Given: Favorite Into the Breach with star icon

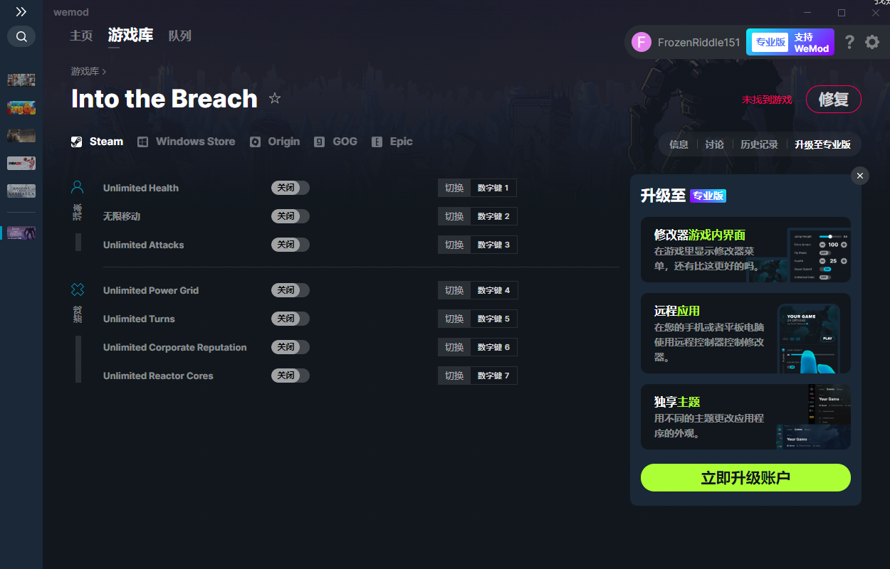Looking at the screenshot, I should pyautogui.click(x=275, y=99).
